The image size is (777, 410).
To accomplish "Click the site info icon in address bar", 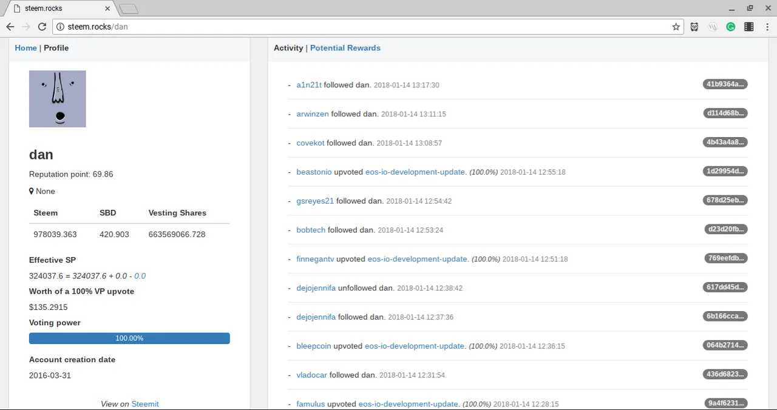I will pyautogui.click(x=60, y=27).
